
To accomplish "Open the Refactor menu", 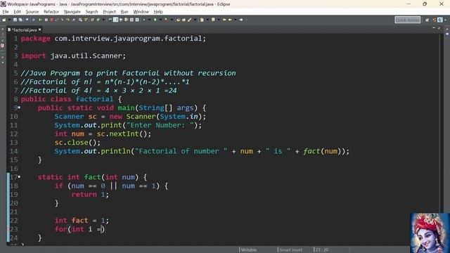I will (x=51, y=12).
